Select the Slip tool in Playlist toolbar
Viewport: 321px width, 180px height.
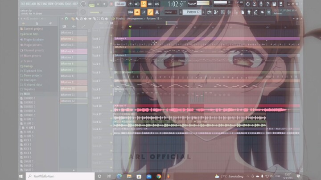click(90, 19)
